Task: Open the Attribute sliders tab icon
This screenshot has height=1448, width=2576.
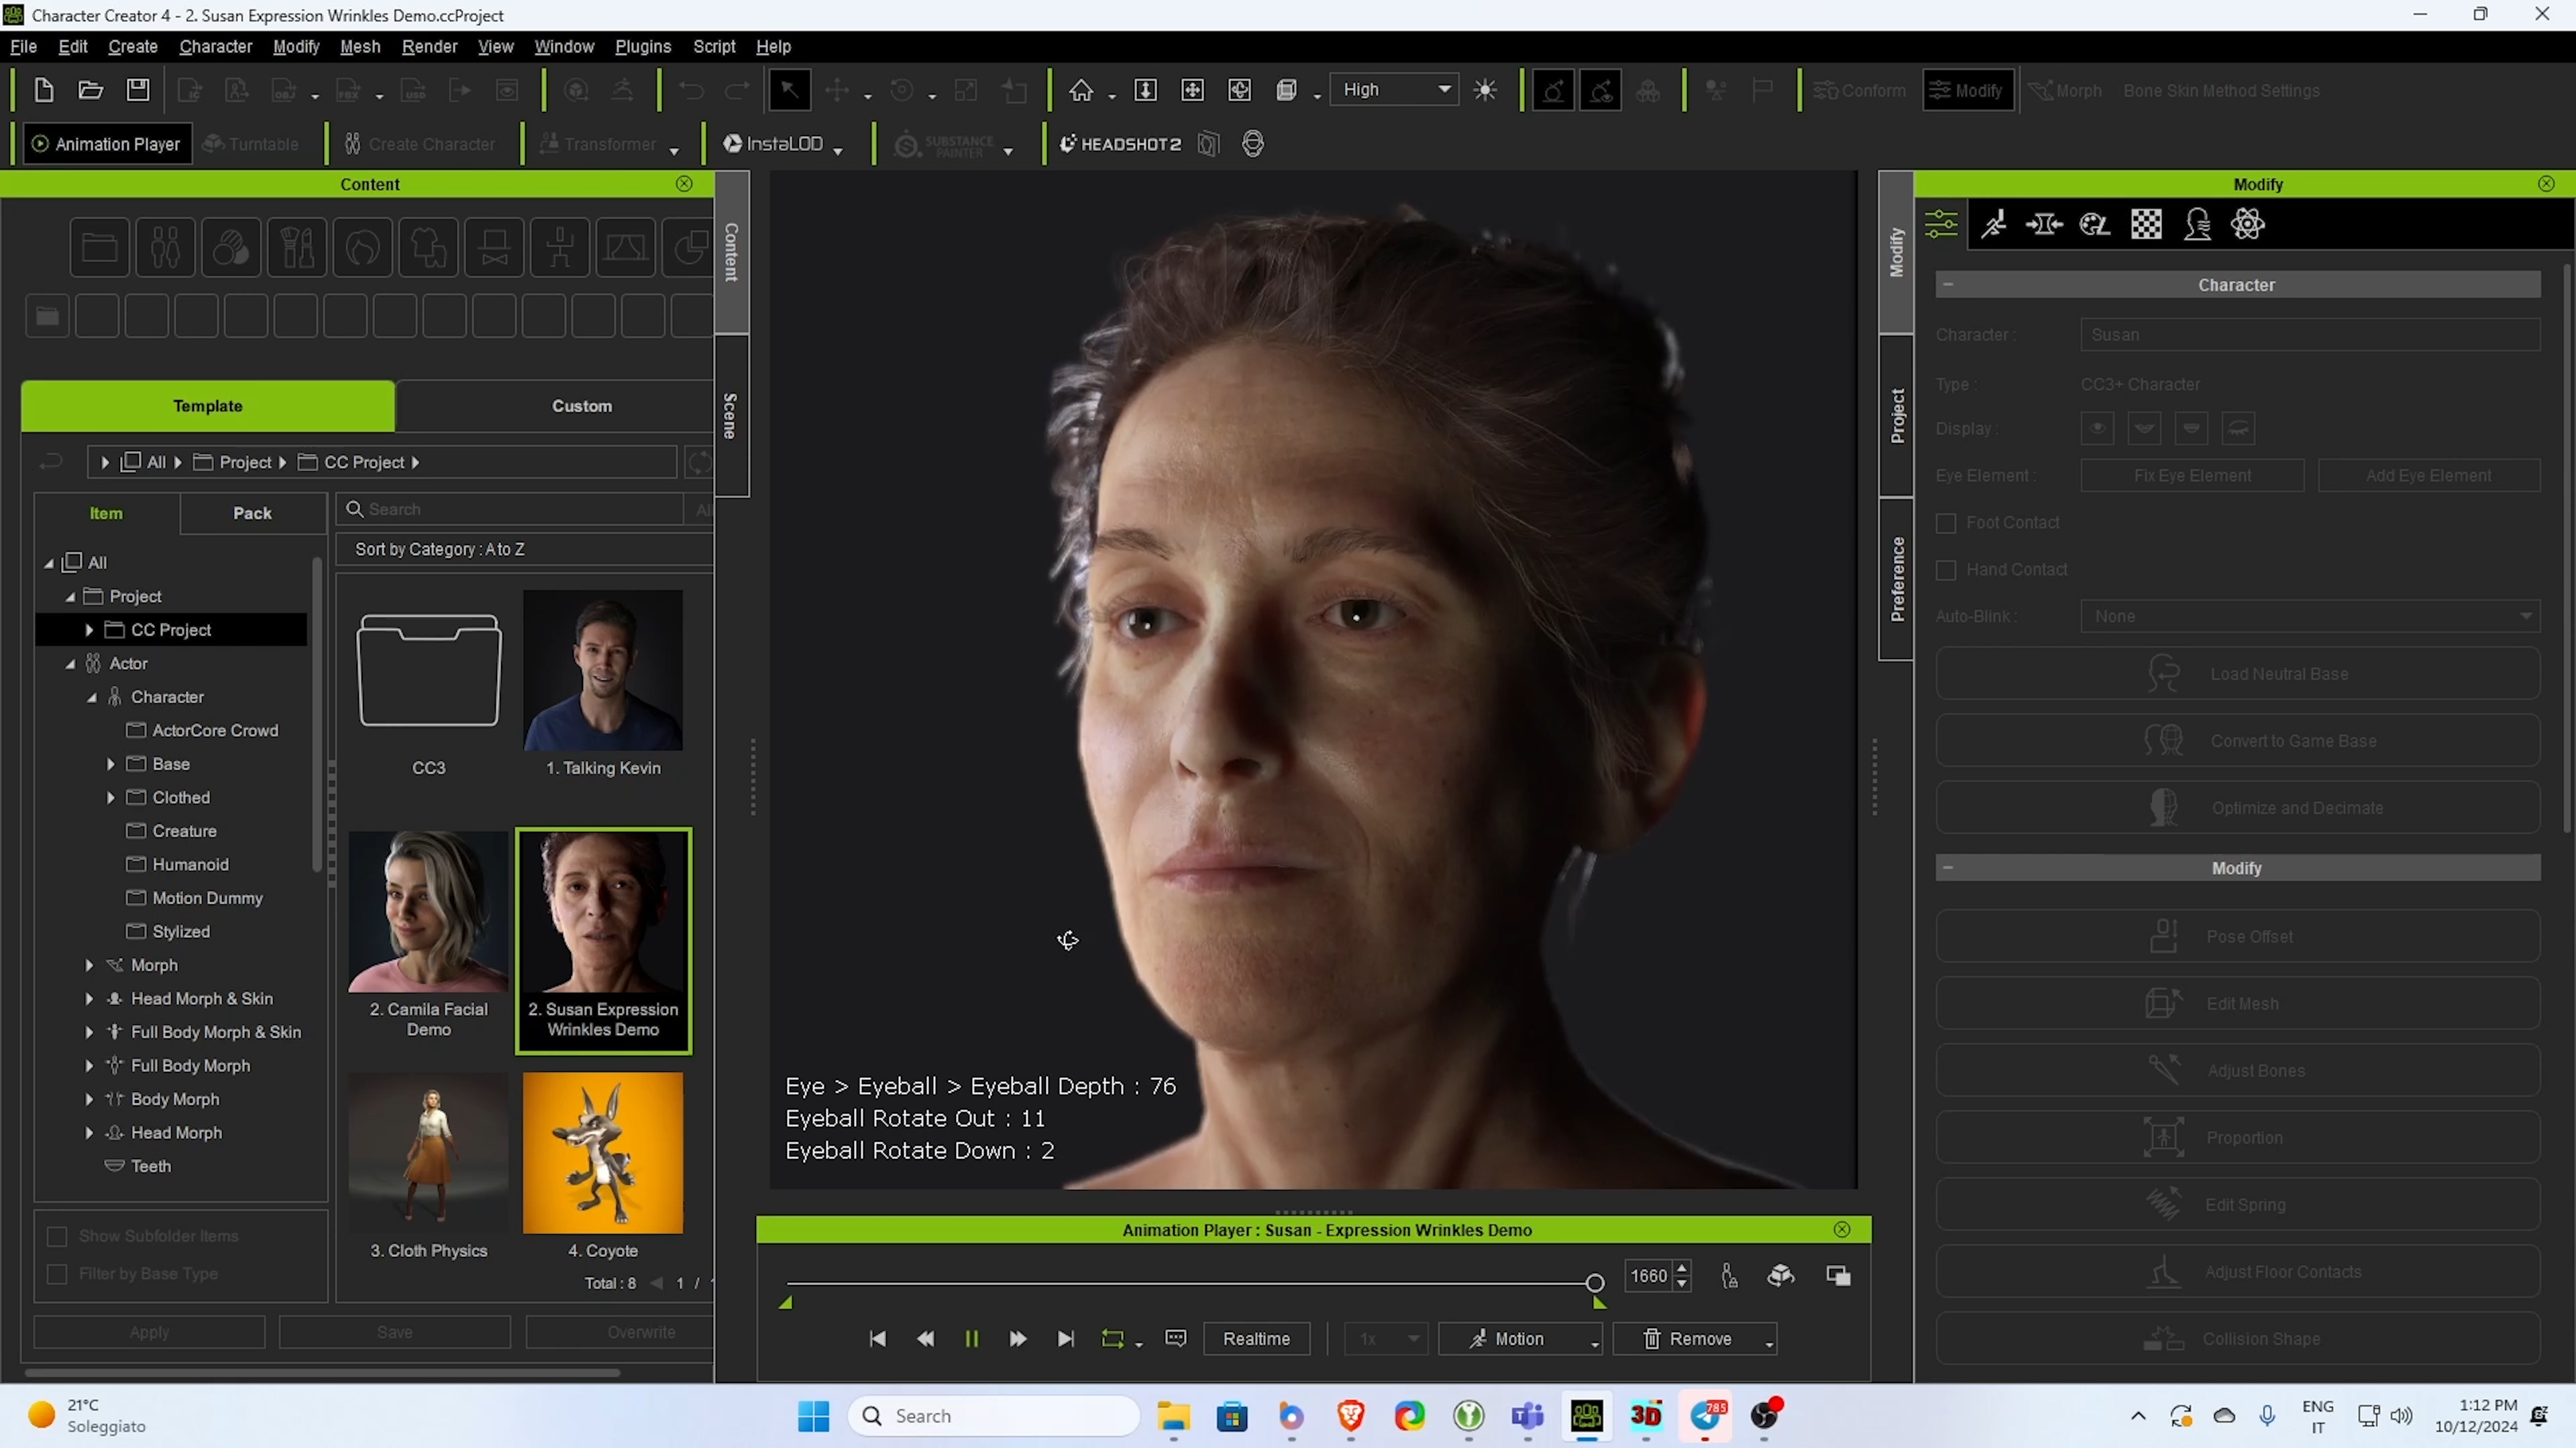Action: pos(1941,224)
